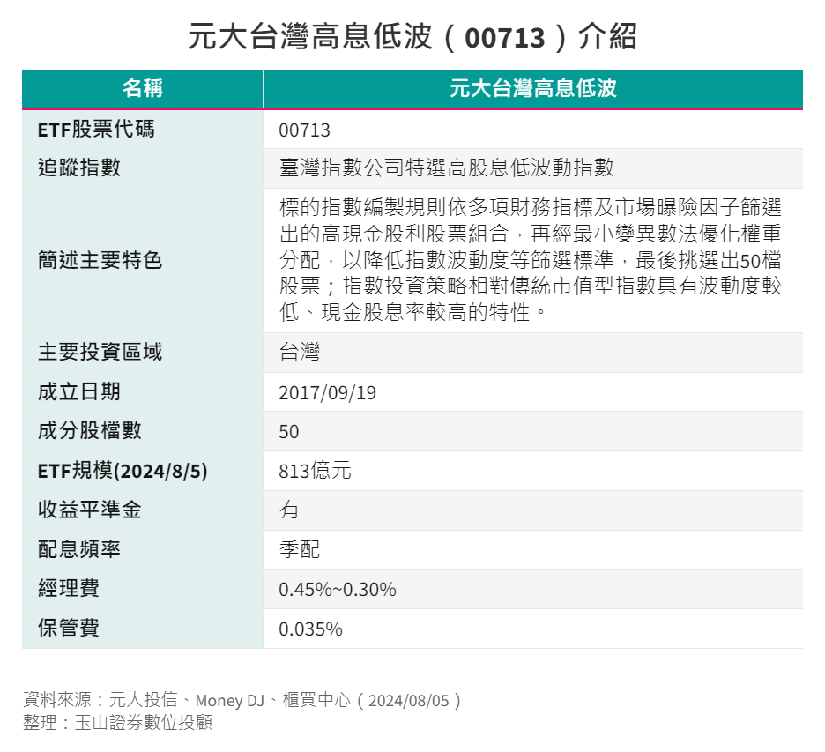Image resolution: width=825 pixels, height=752 pixels.
Task: Click the label 簡述主要特色
Action: pyautogui.click(x=100, y=260)
